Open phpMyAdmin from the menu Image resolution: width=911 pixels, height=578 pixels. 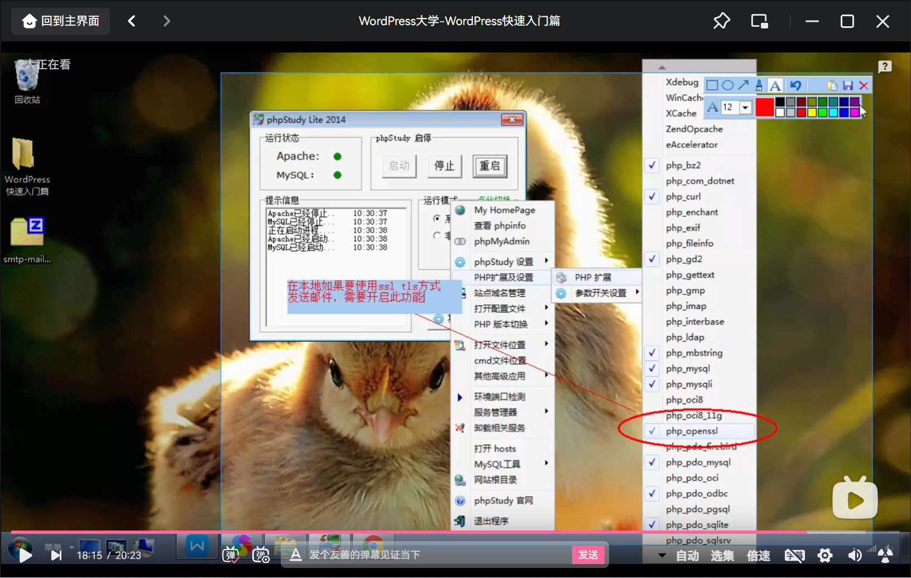(502, 241)
